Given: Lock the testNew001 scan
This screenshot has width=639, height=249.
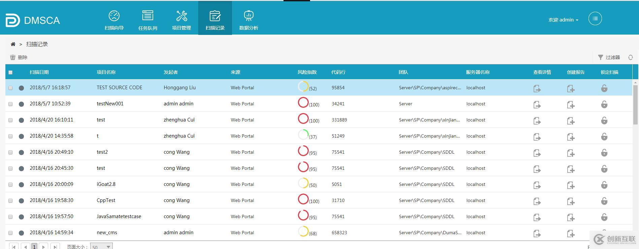Looking at the screenshot, I should tap(604, 104).
